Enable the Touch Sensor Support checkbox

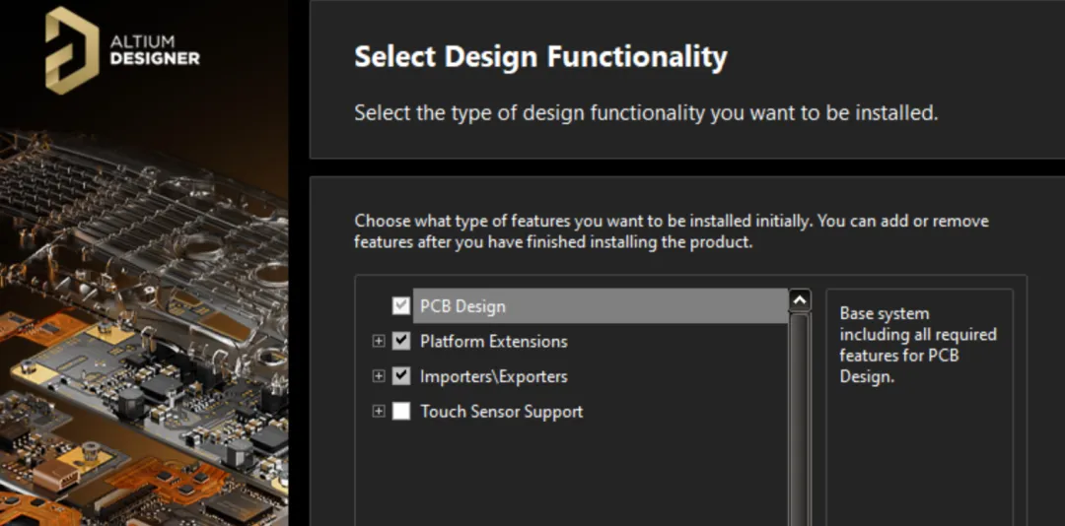pyautogui.click(x=400, y=412)
